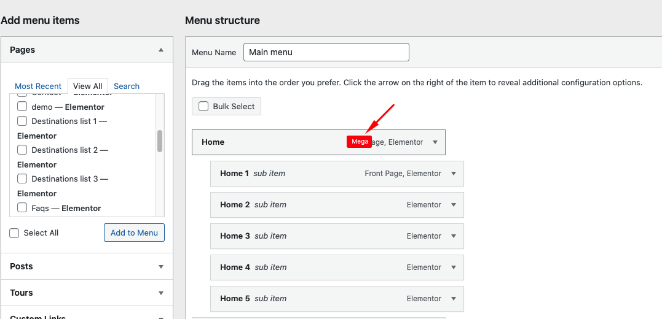
Task: Focus the Menu Name text field
Action: 326,52
